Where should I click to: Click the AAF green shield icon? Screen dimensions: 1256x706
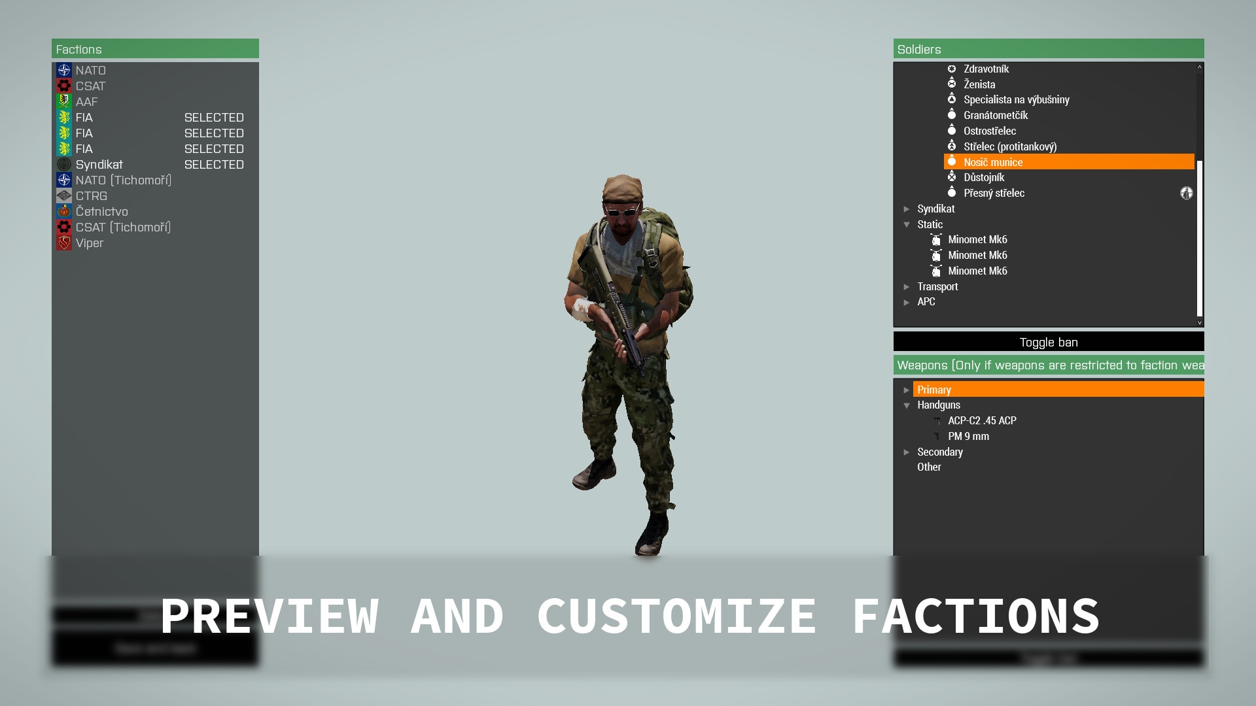[x=64, y=102]
